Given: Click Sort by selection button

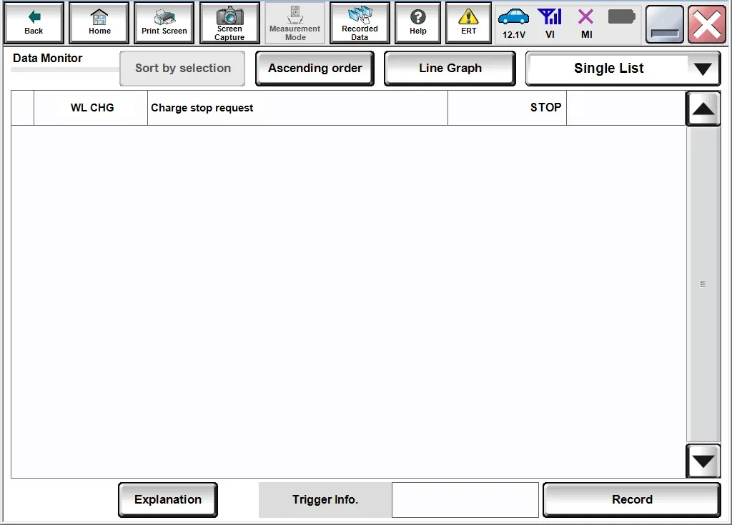Looking at the screenshot, I should [182, 68].
